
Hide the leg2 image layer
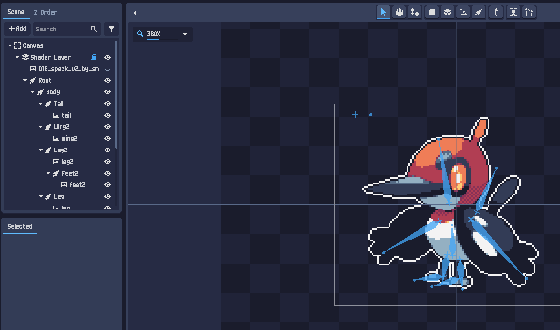[108, 162]
